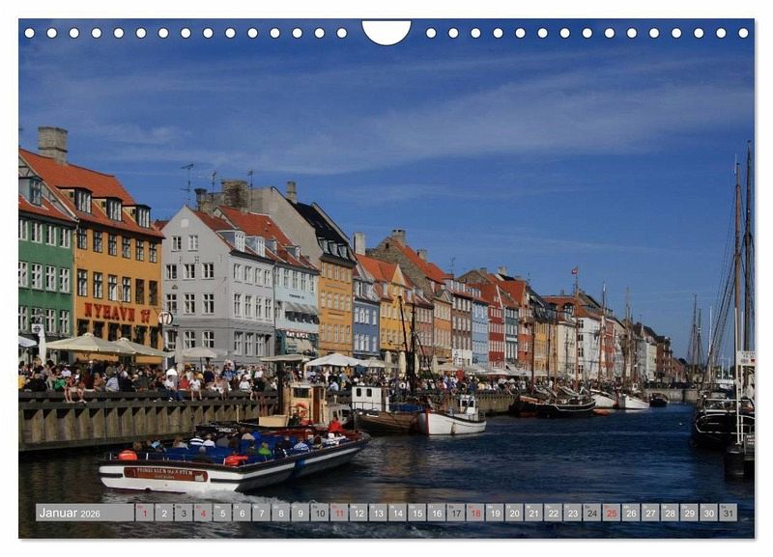The image size is (773, 557).
Task: Click date 11 on the calendar
Action: point(339,513)
